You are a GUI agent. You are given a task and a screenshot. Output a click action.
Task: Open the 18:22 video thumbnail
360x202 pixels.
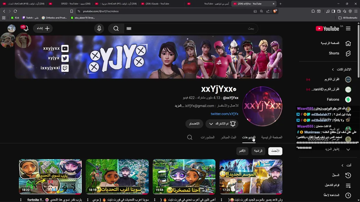pos(50,177)
